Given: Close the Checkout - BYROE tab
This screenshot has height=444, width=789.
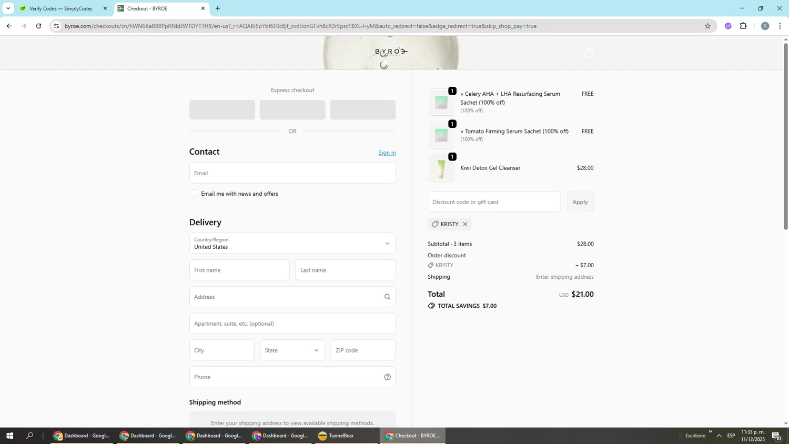Looking at the screenshot, I should pos(203,8).
